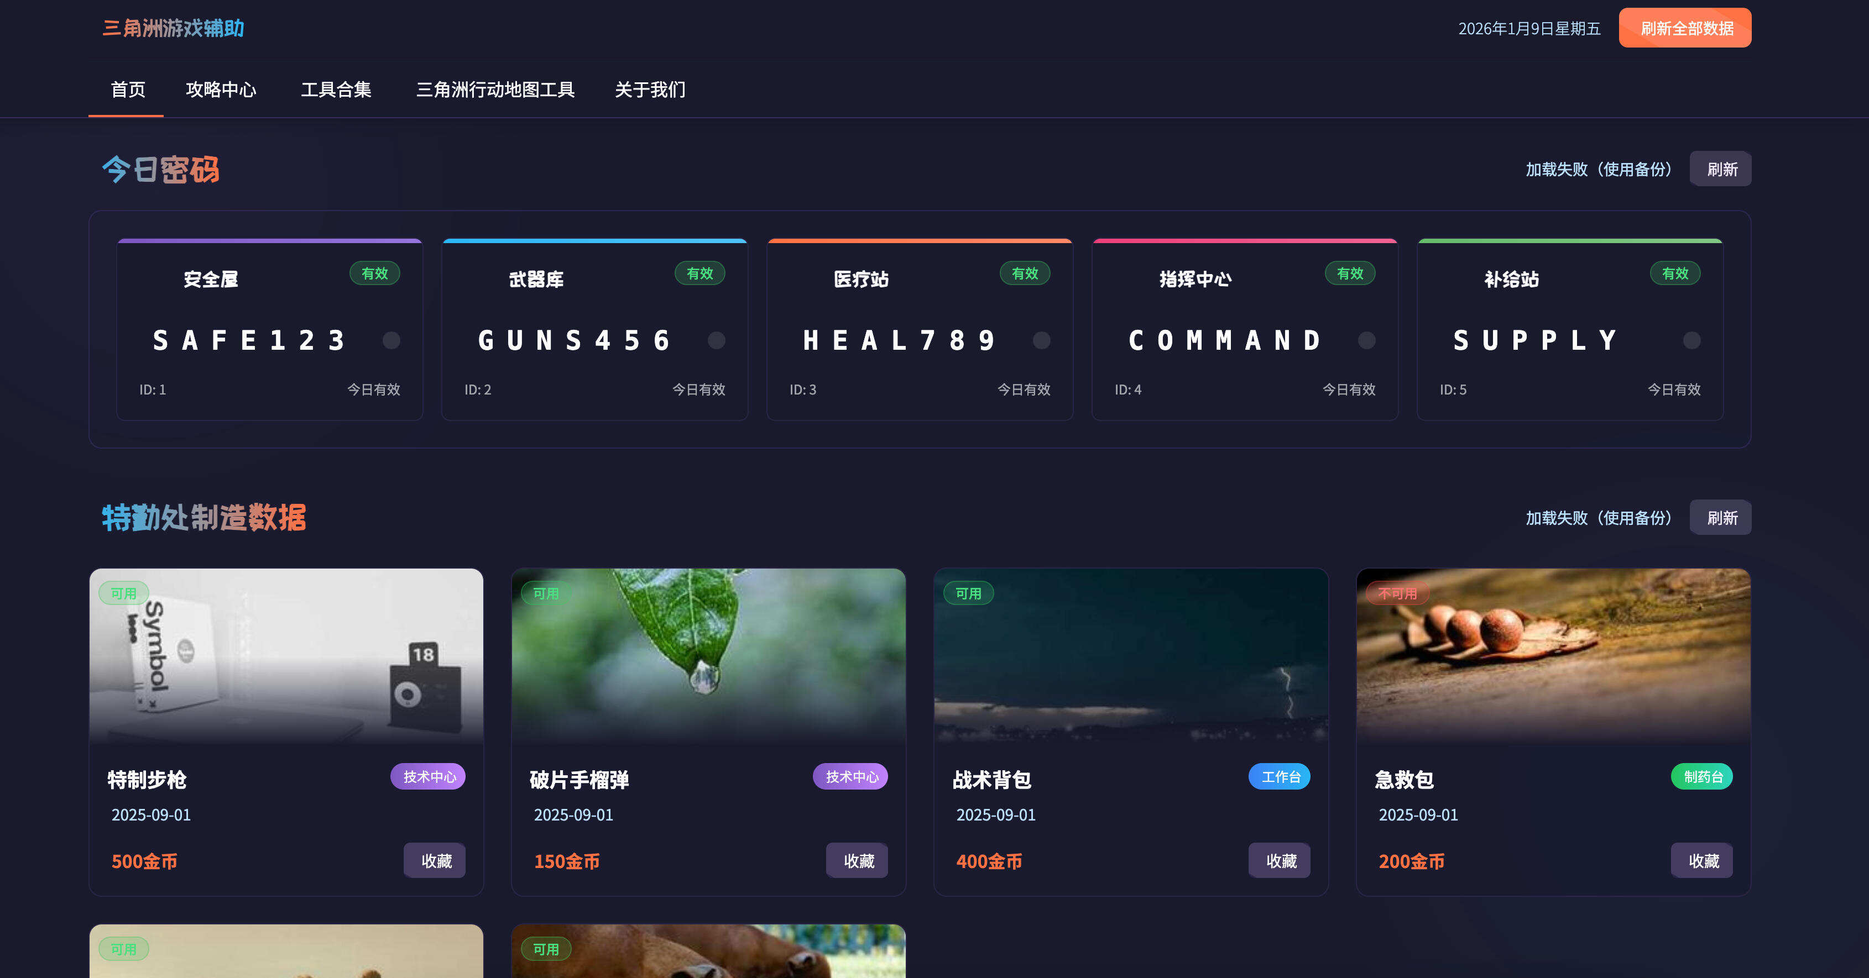Refresh the 特勤处制造数据 section

pyautogui.click(x=1720, y=518)
